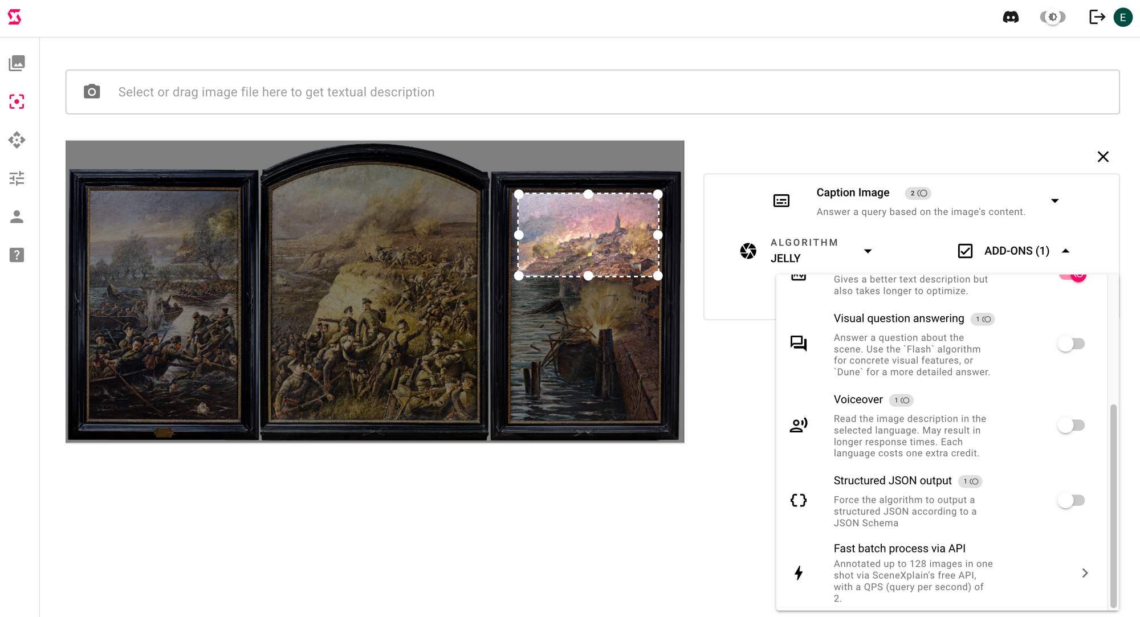Viewport: 1140px width, 617px height.
Task: Open the user account sidebar icon
Action: click(17, 216)
